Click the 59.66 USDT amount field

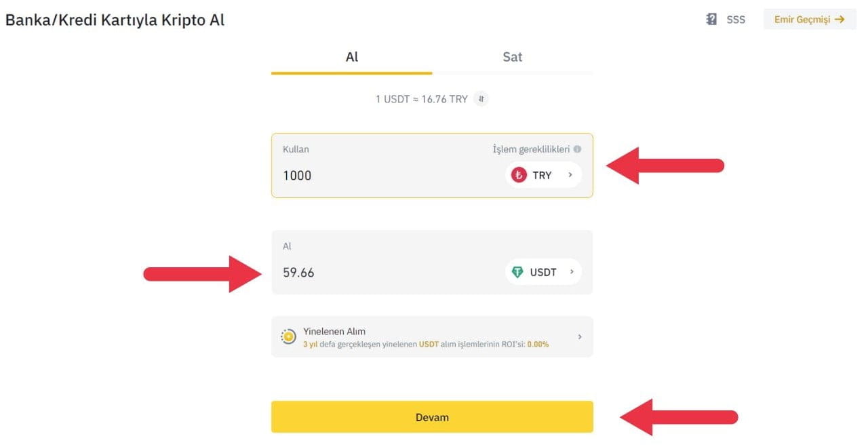298,272
